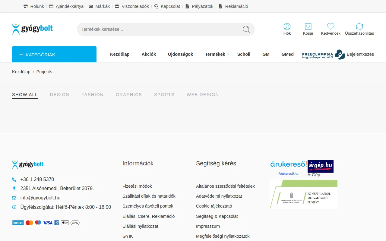Open Elállás, Csere, Reklamáció link

click(148, 216)
